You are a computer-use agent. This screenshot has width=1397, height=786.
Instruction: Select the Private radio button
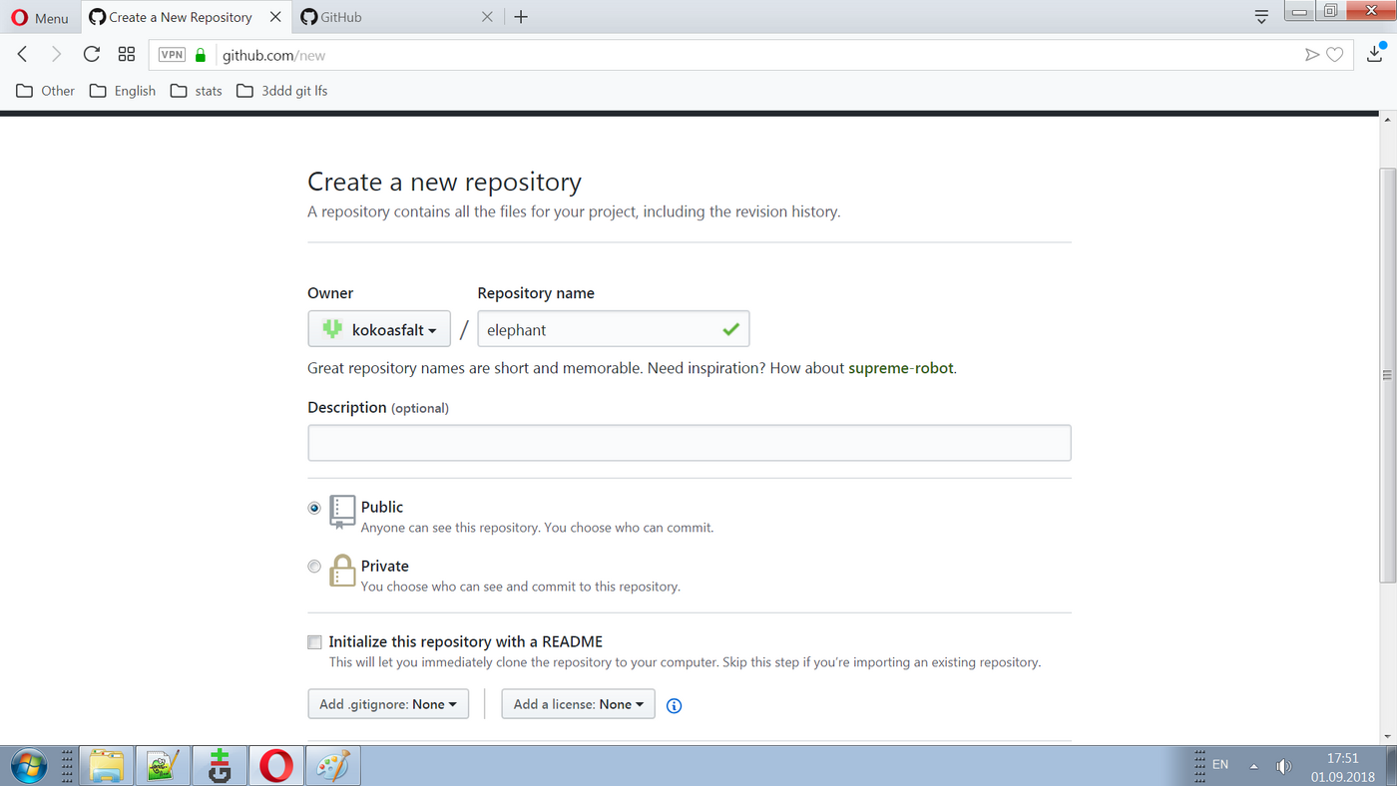(x=314, y=567)
